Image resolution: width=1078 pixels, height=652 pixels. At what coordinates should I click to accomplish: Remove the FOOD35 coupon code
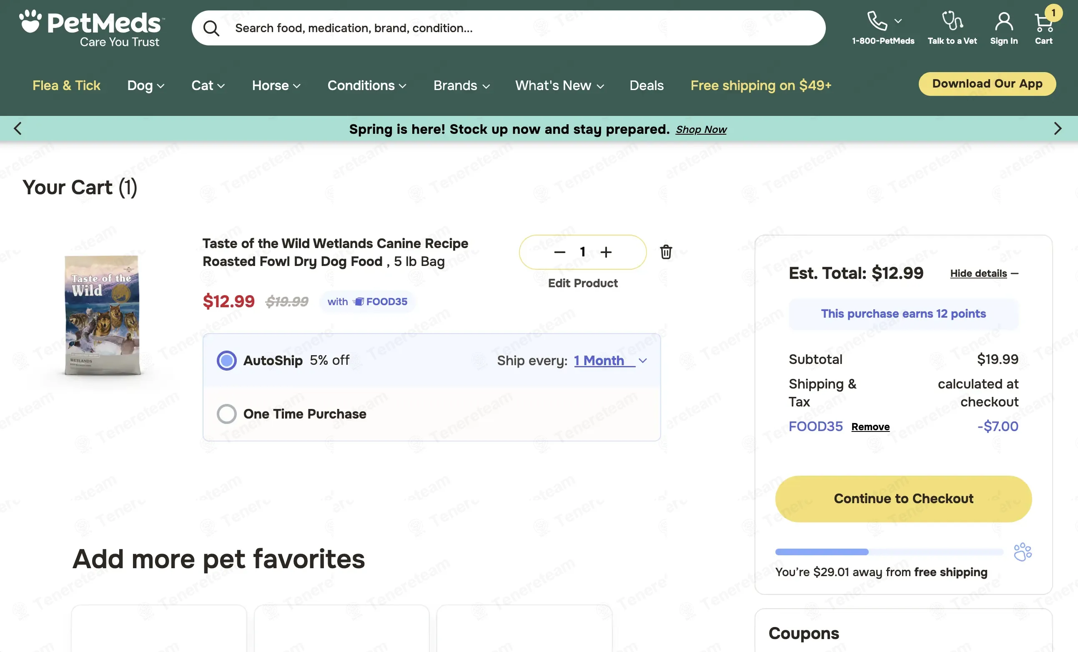click(870, 426)
